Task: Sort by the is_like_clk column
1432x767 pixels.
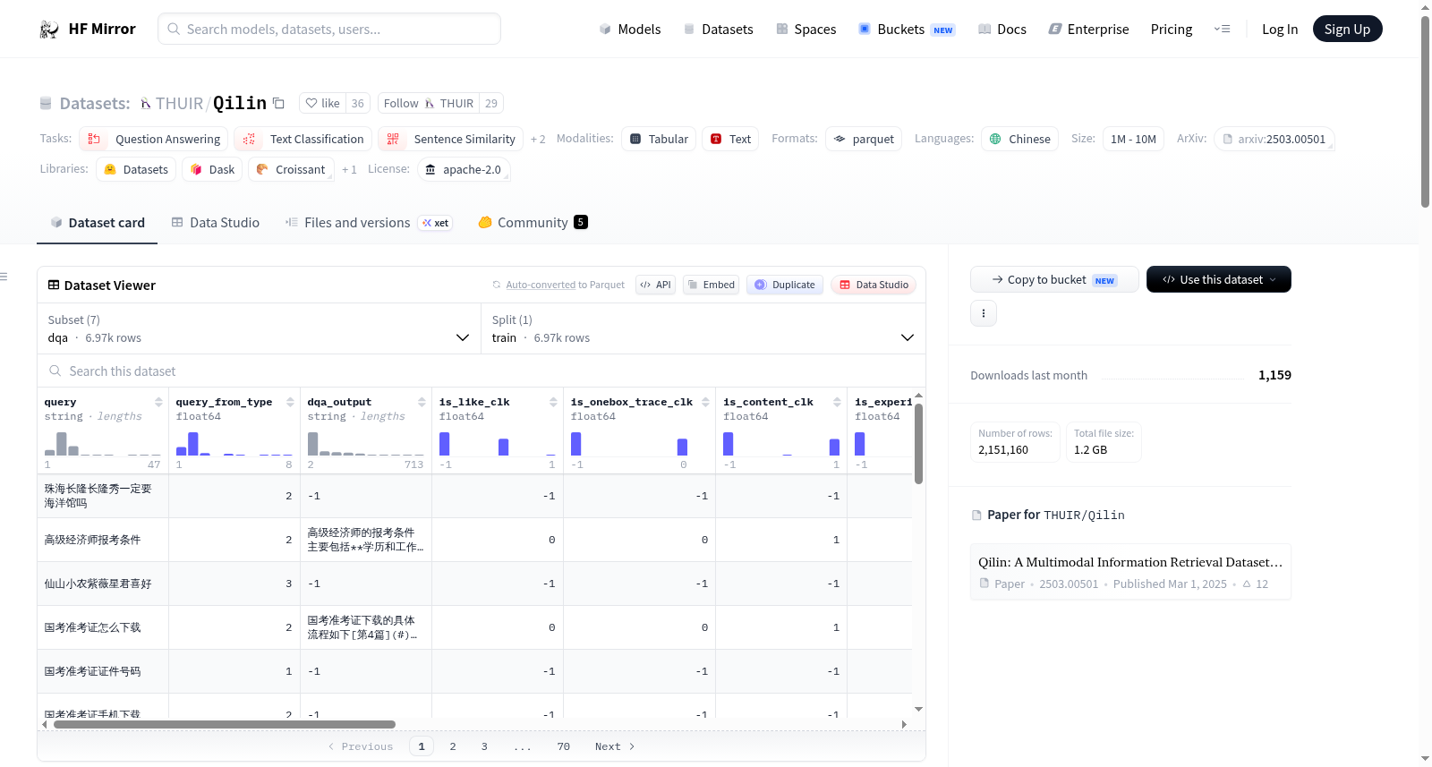Action: [553, 402]
